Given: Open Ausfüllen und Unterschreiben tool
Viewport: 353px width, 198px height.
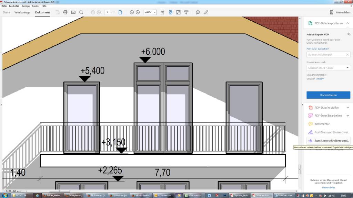Looking at the screenshot, I should (x=329, y=132).
